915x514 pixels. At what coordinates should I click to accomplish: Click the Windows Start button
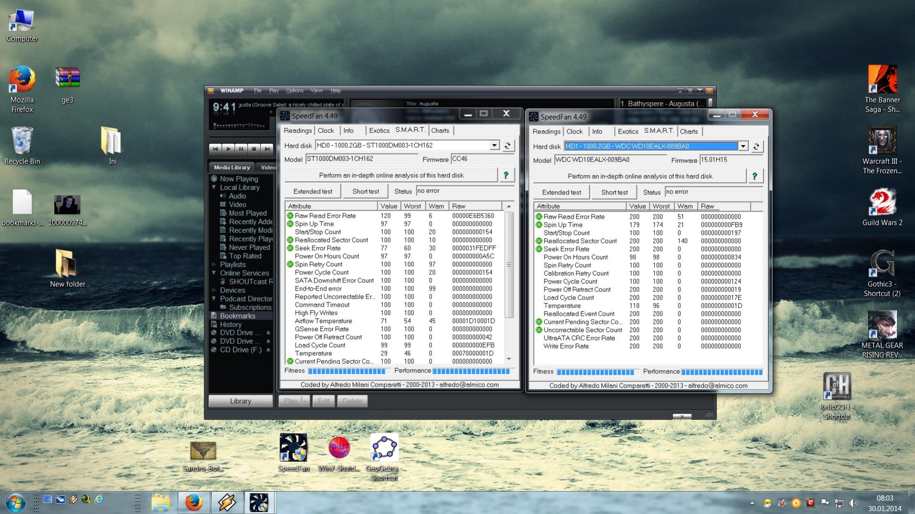point(15,502)
